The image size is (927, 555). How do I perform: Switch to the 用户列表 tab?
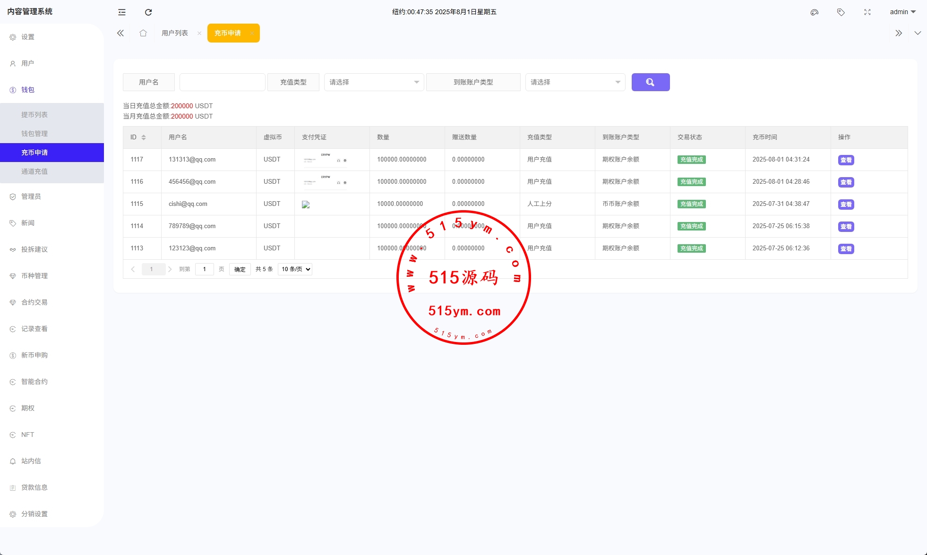(x=175, y=33)
